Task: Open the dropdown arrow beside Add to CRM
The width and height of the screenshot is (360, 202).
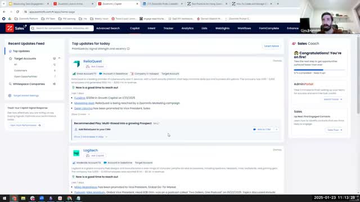Action: pos(276,130)
